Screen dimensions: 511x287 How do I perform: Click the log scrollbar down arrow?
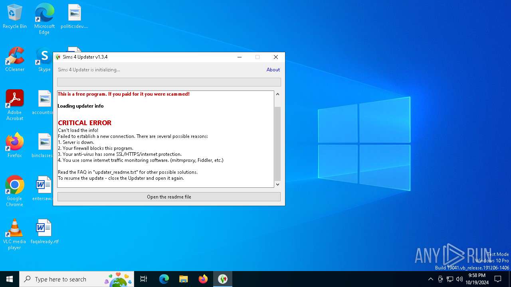click(x=277, y=184)
